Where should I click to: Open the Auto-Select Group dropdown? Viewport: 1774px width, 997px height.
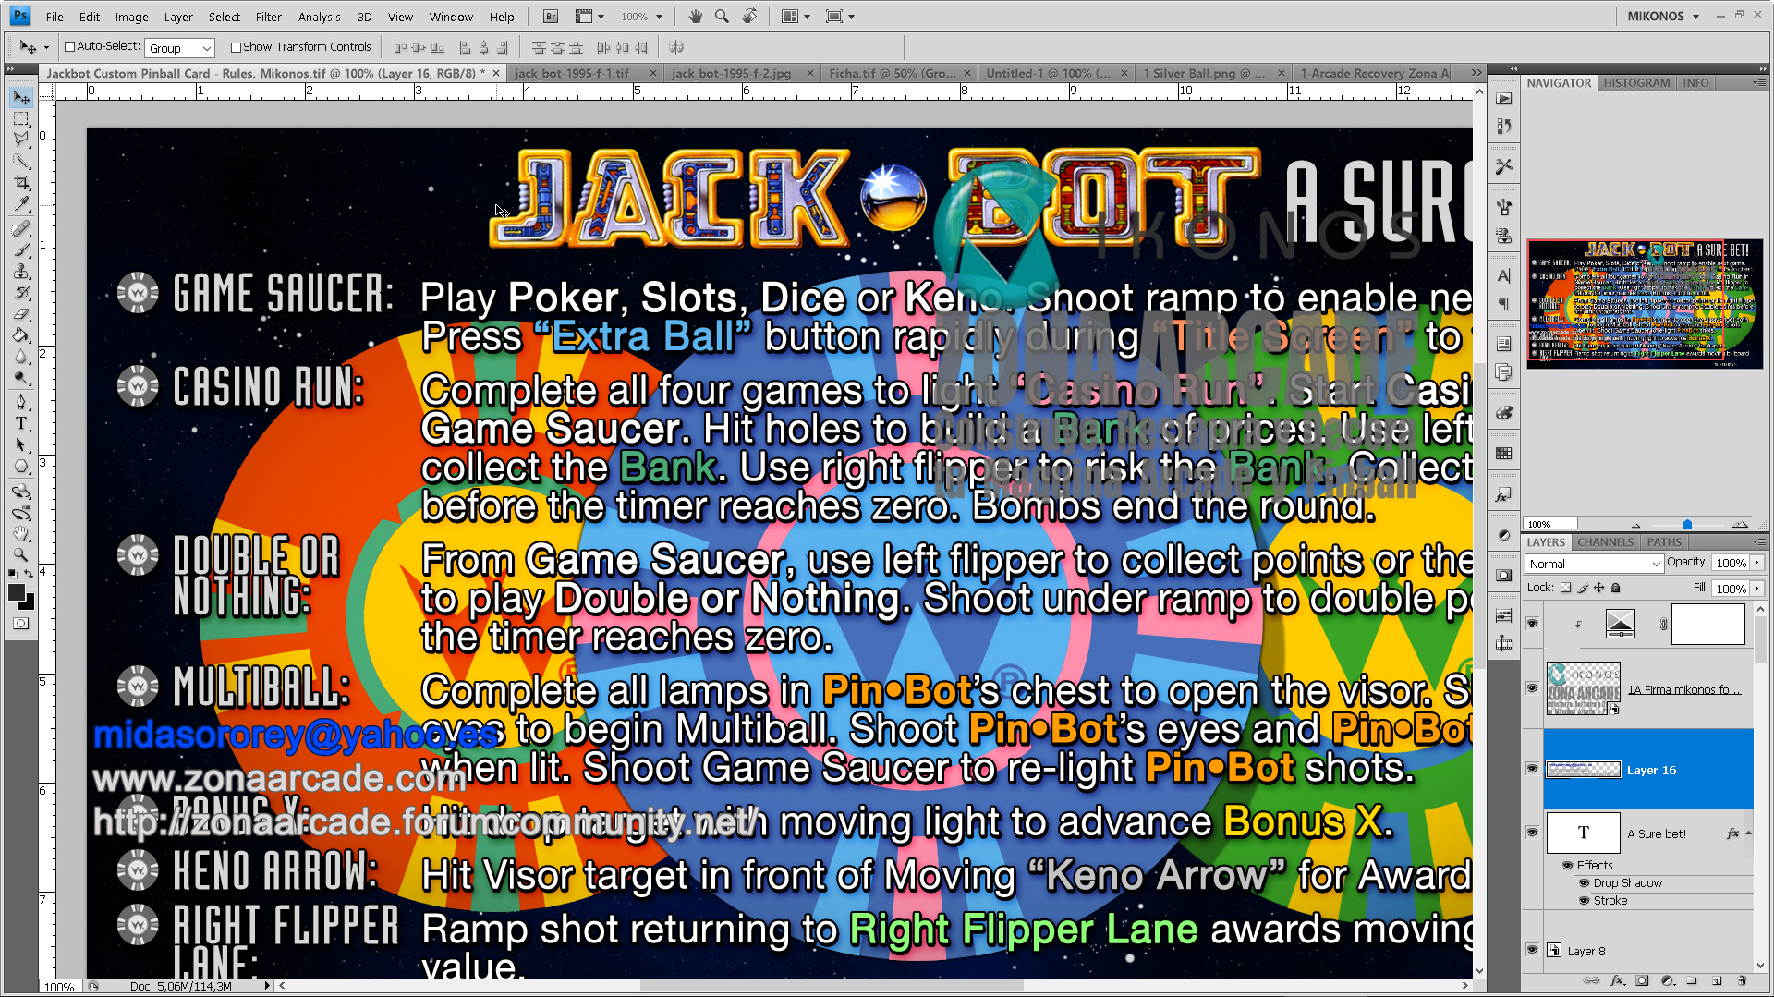[179, 46]
